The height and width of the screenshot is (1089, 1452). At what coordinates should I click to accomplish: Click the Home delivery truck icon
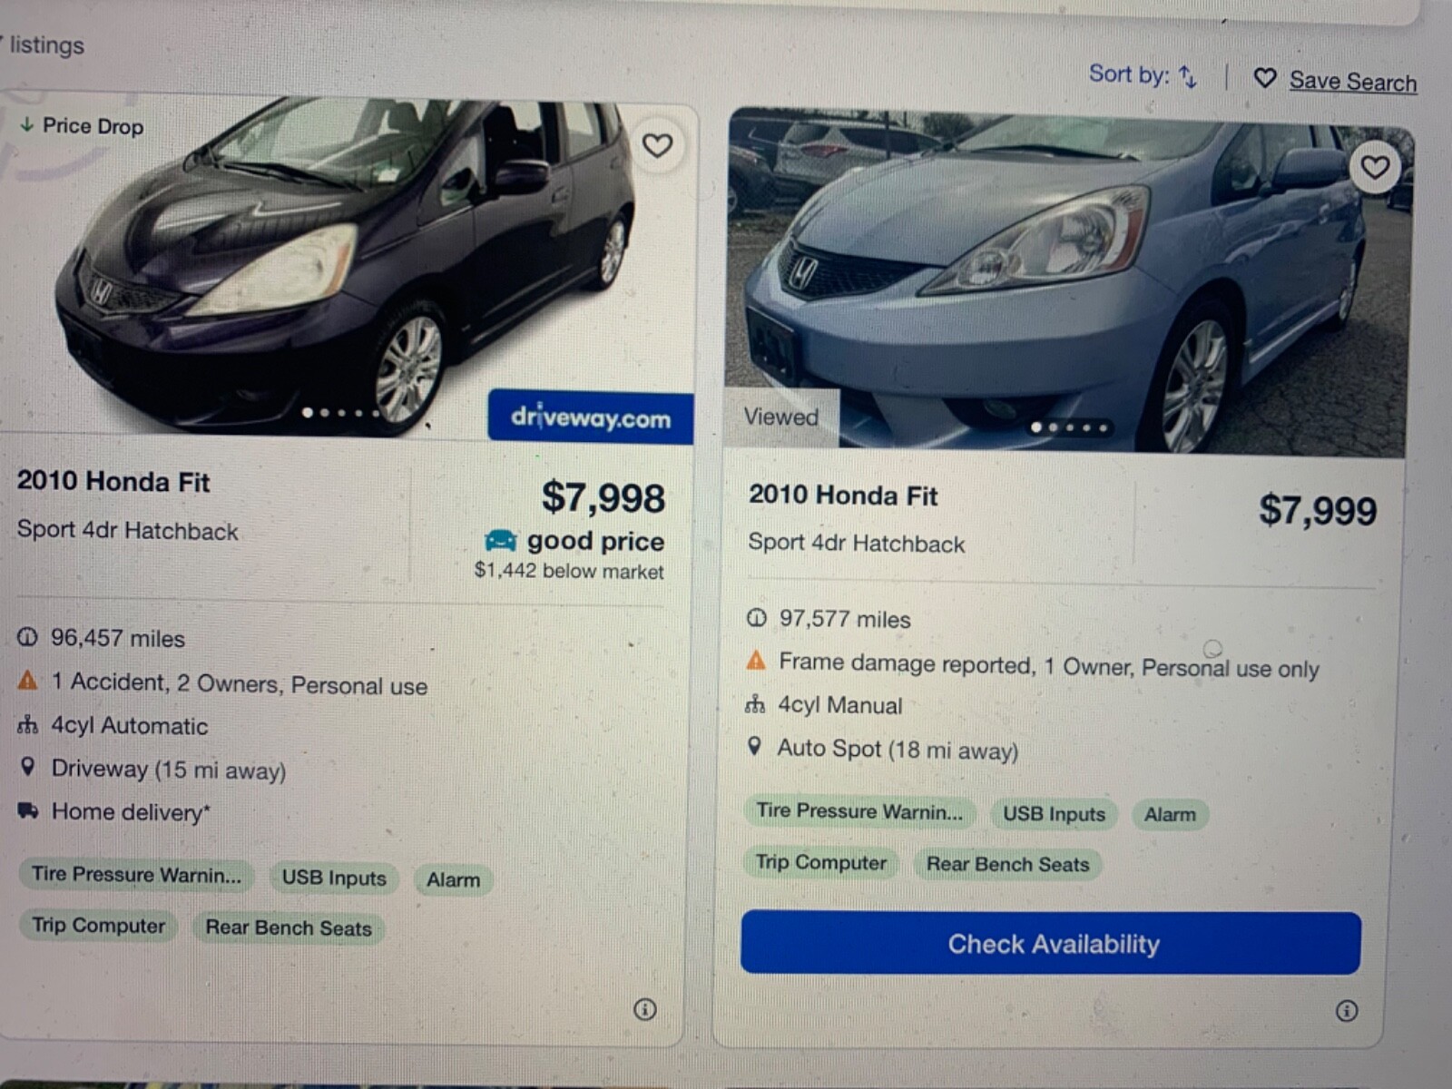pos(28,810)
